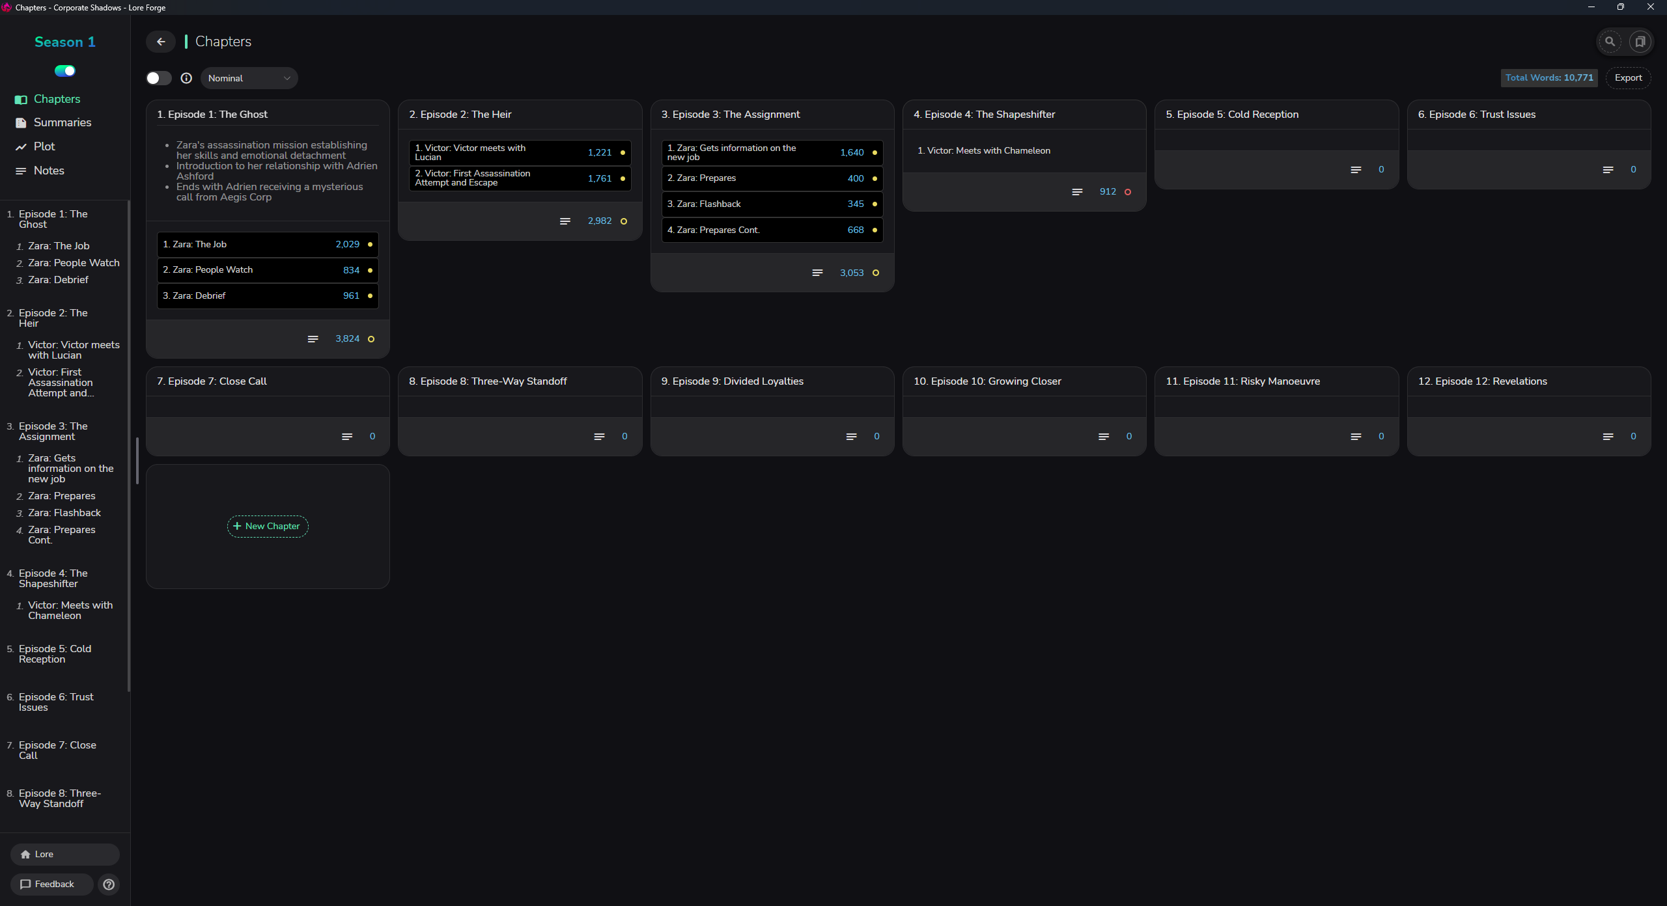The width and height of the screenshot is (1667, 906).
Task: Open the Notes section in the sidebar
Action: tap(49, 171)
